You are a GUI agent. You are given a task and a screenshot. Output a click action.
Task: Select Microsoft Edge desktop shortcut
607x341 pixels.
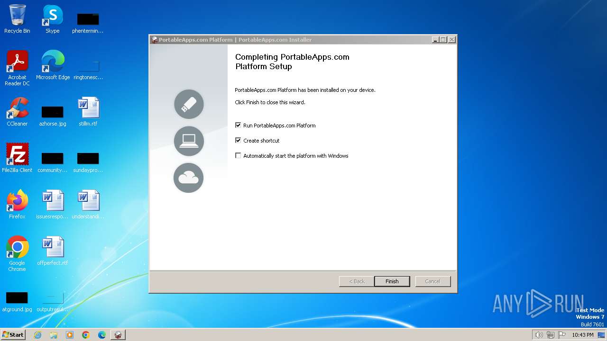click(x=53, y=65)
